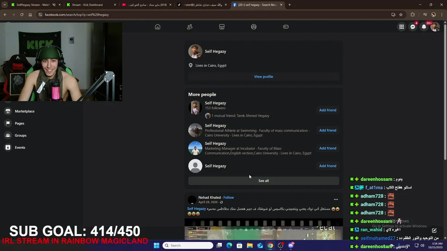Open the Facebook menu grid icon

[402, 27]
